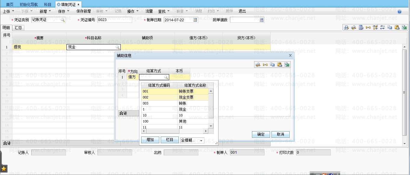Click the paste icon in the 辅助信息 dialog toolbar
This screenshot has width=410, height=175.
coord(279,64)
